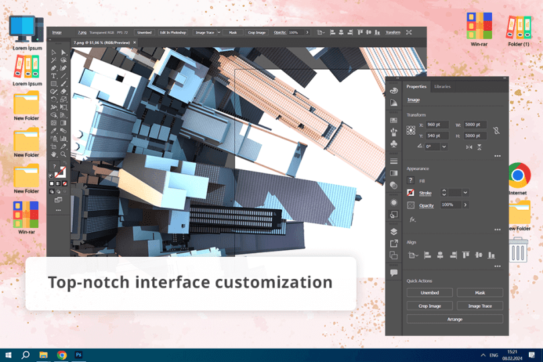Select the Artboard tool
Screen dimensions: 543x362
click(x=54, y=147)
